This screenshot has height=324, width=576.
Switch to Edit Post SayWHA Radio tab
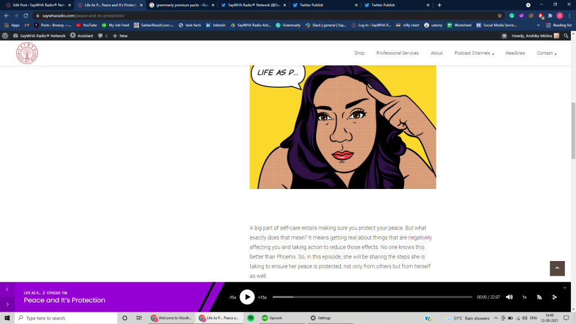tap(39, 5)
